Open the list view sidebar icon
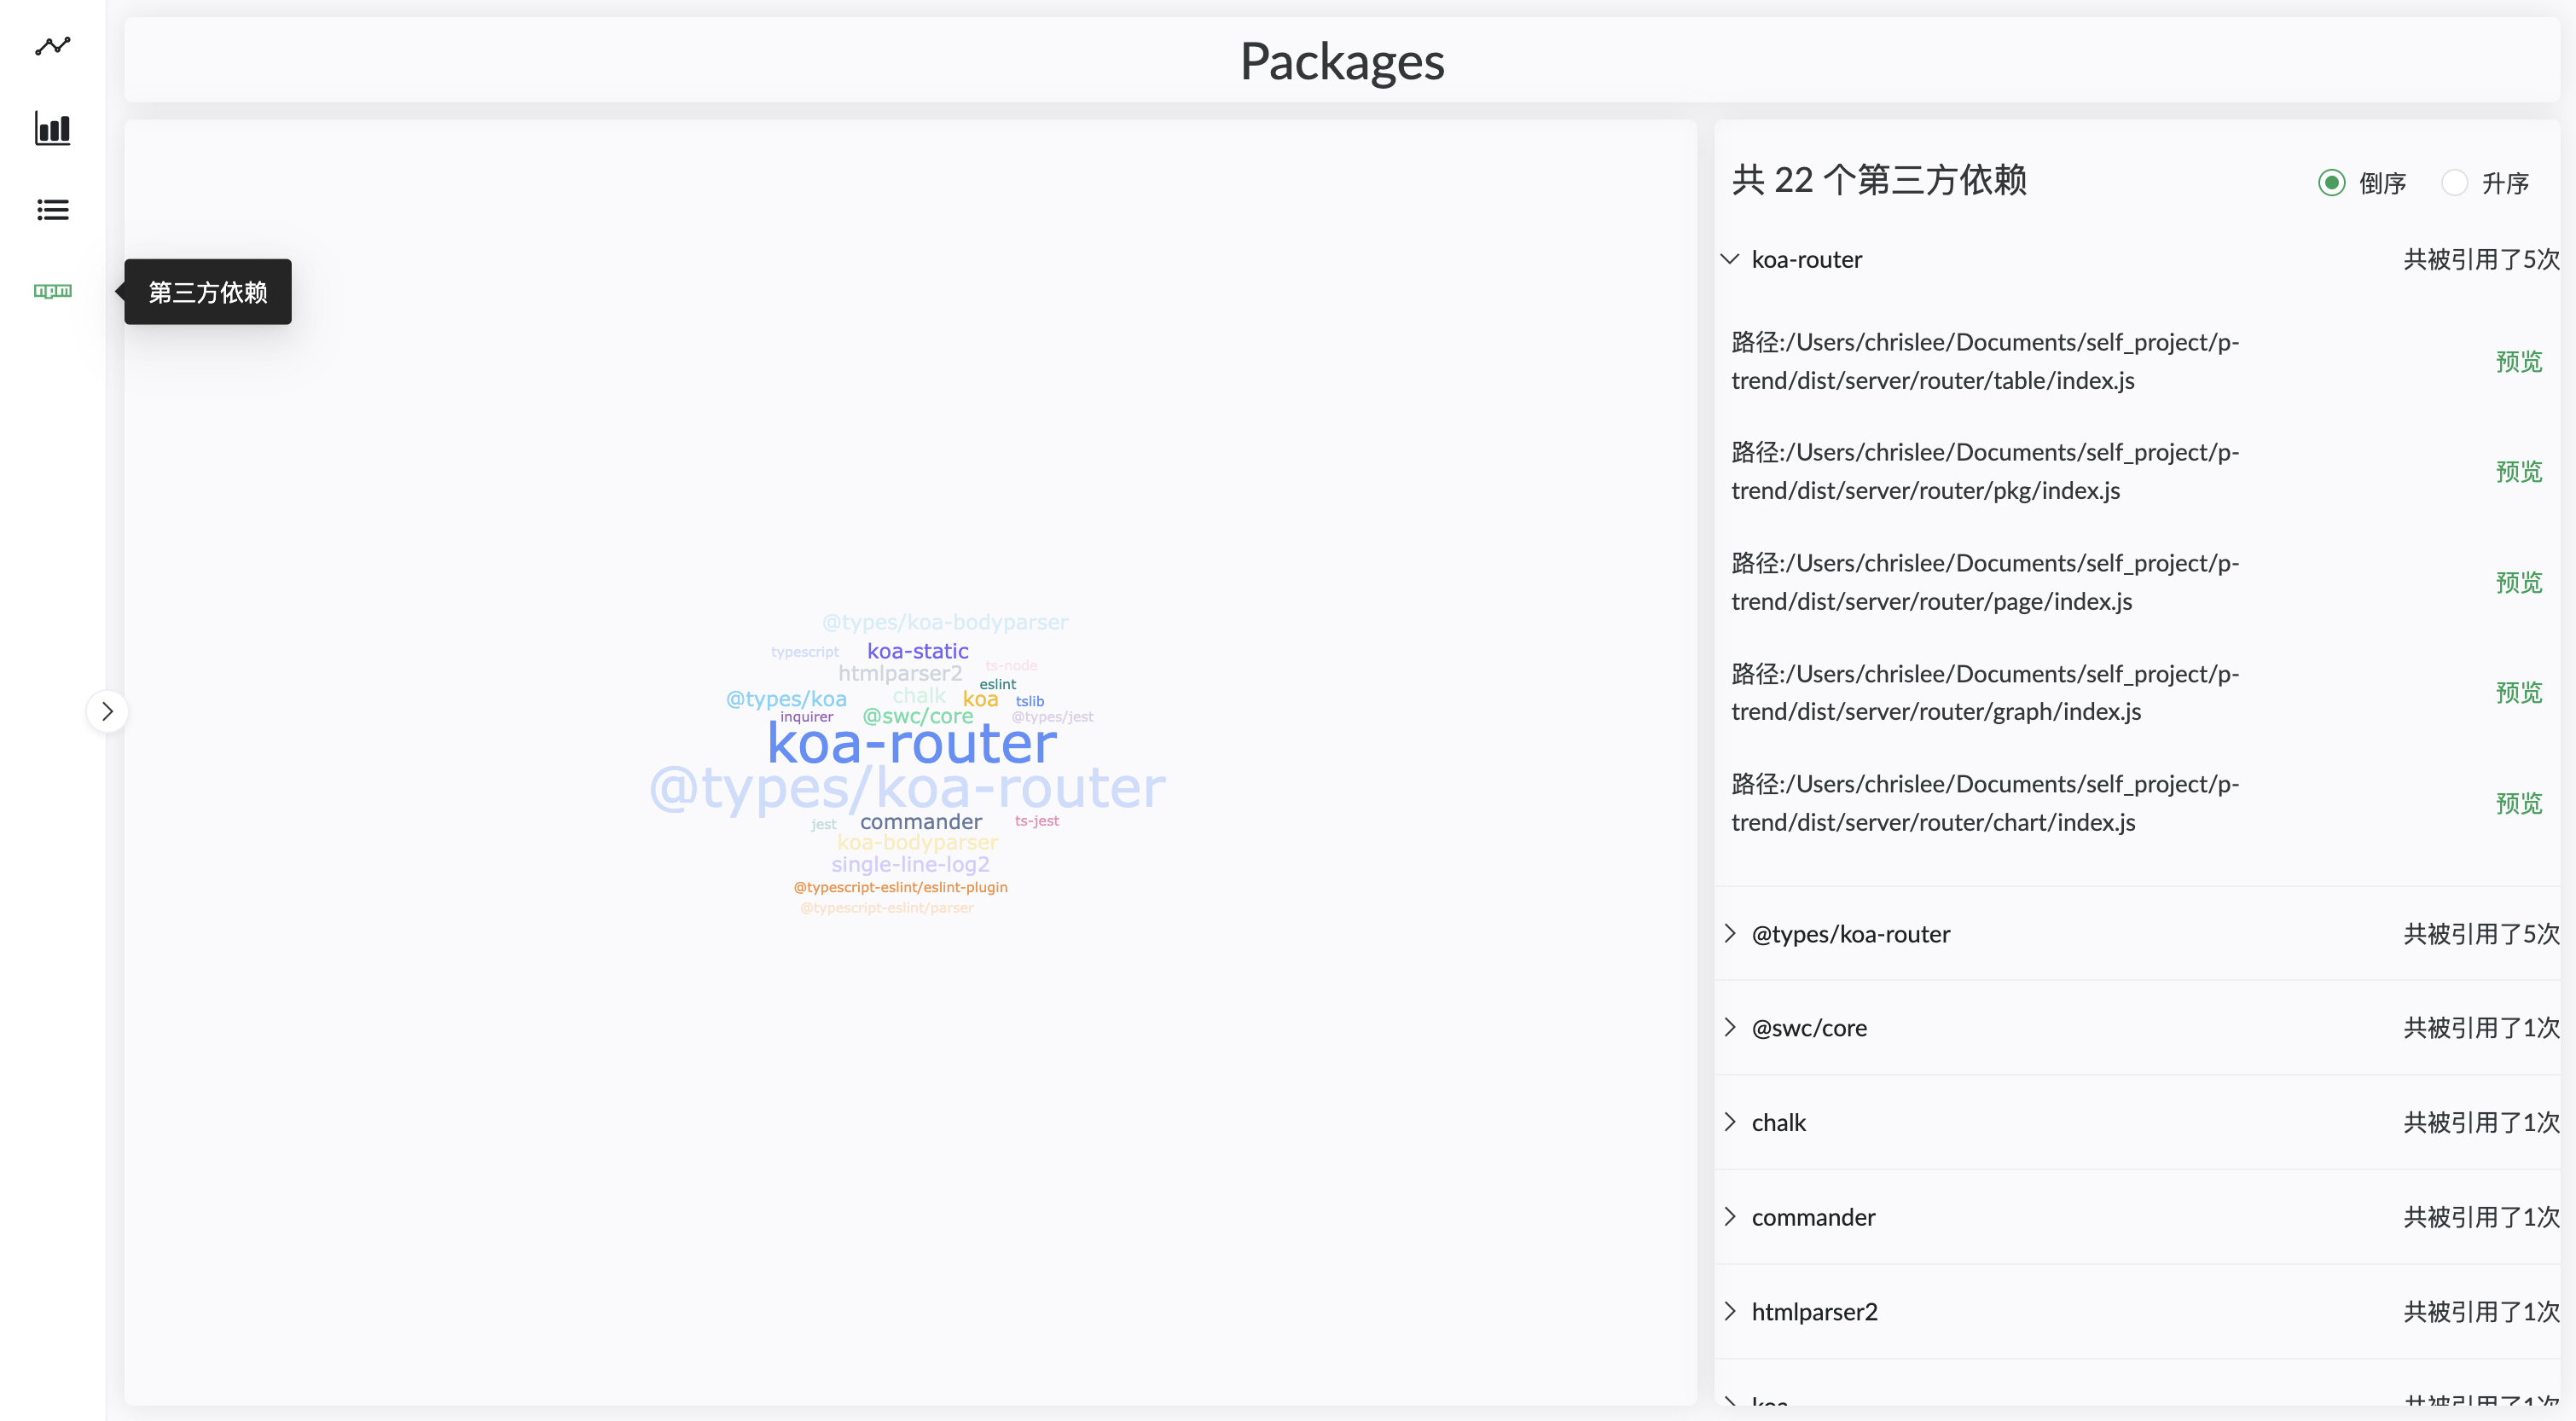The image size is (2576, 1421). [52, 209]
